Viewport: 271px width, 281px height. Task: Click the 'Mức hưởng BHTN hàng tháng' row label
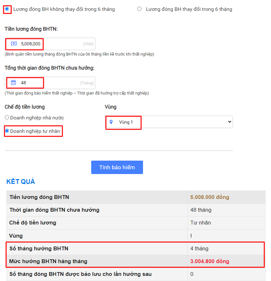coord(48,261)
